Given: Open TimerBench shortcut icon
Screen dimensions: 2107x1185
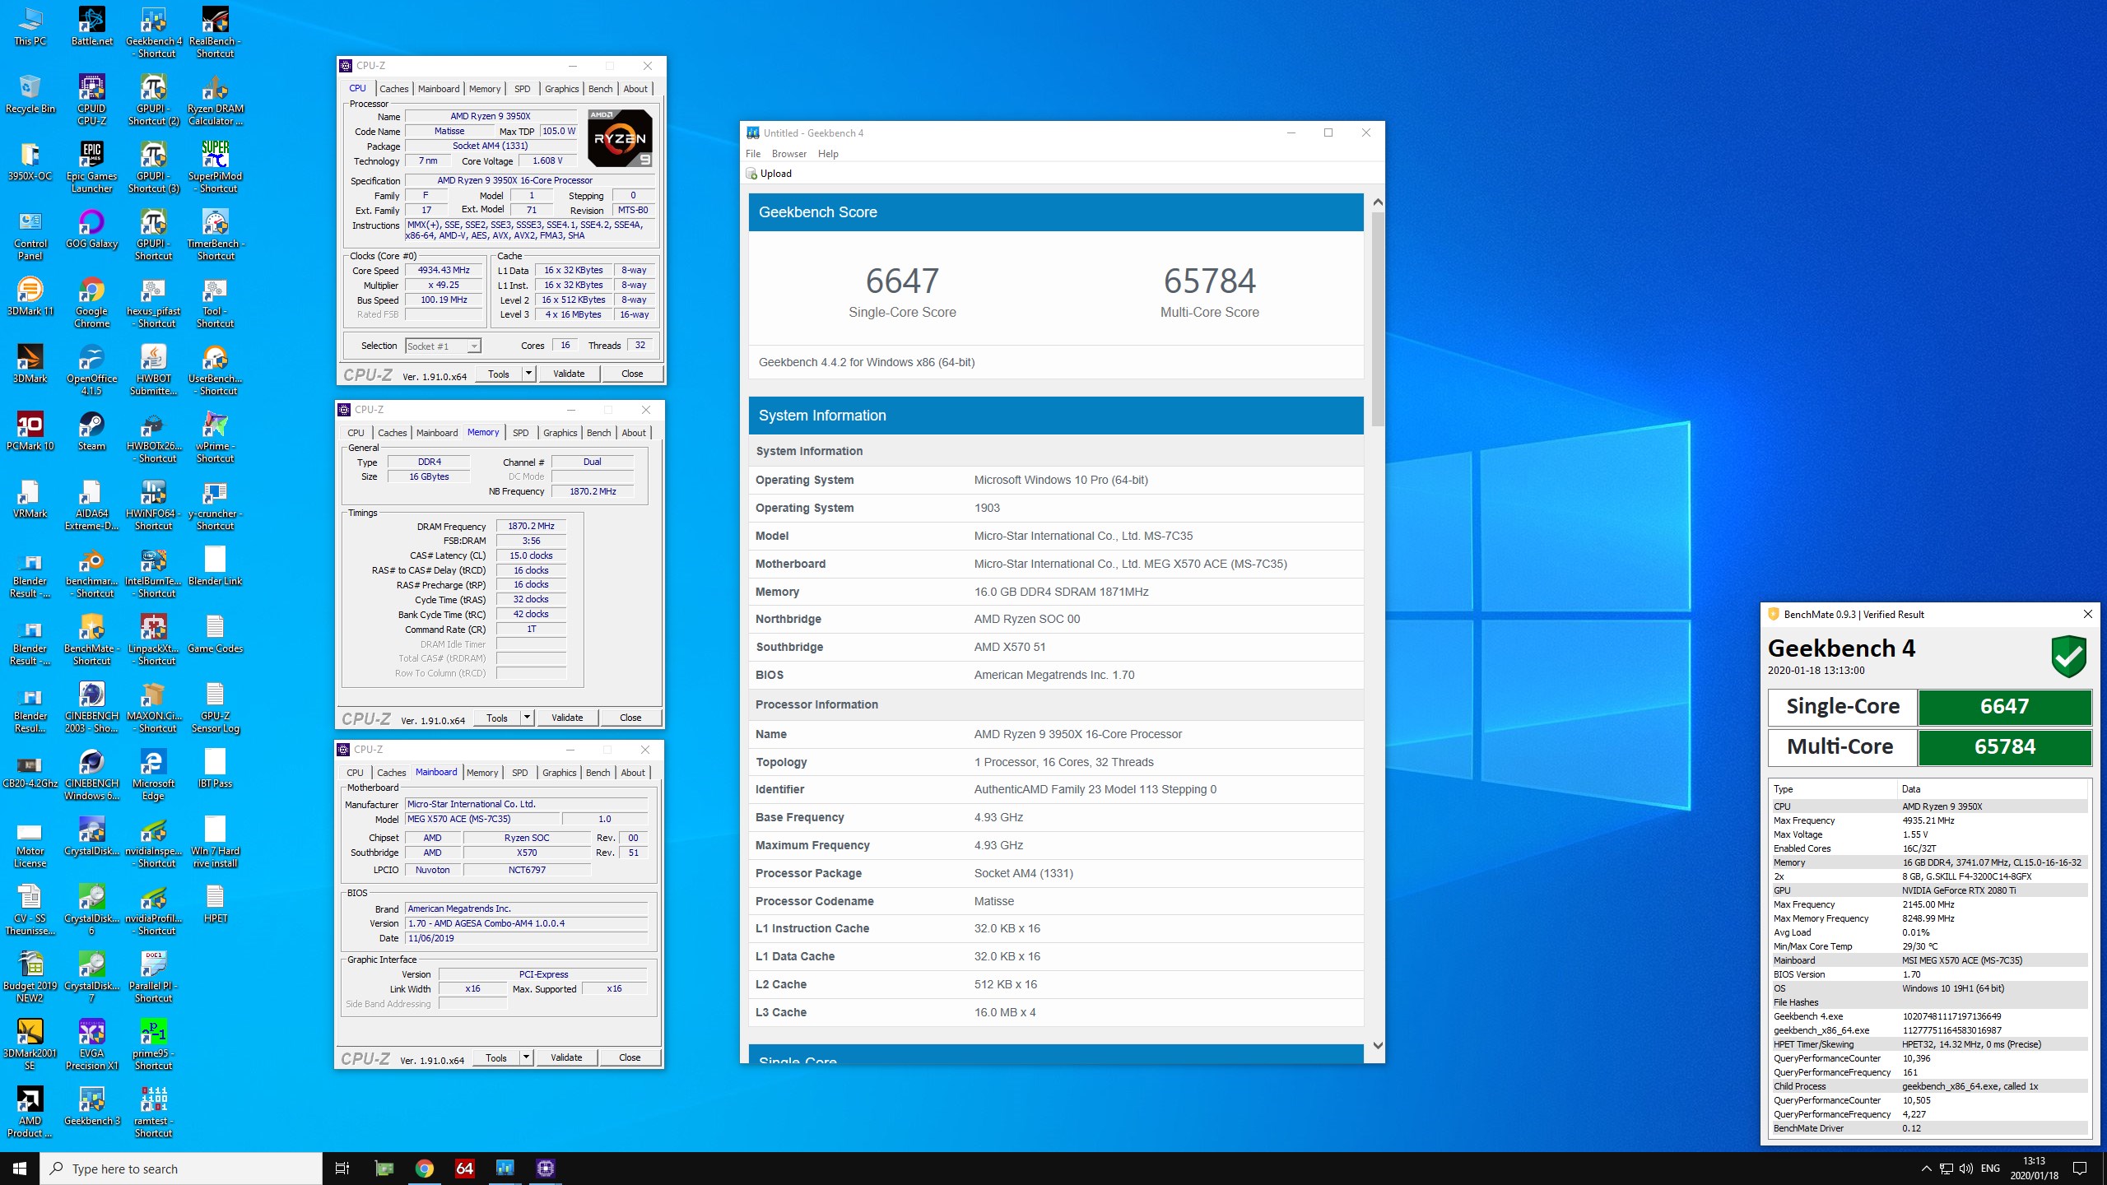Looking at the screenshot, I should coord(215,235).
